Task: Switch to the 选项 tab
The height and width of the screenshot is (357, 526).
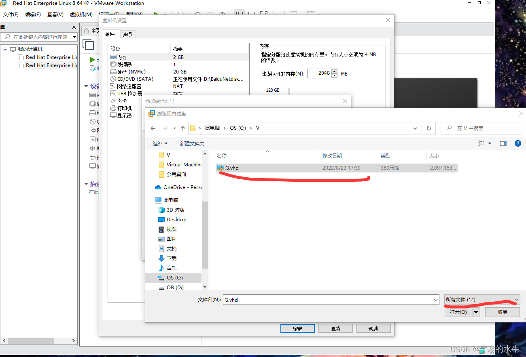Action: click(x=127, y=35)
